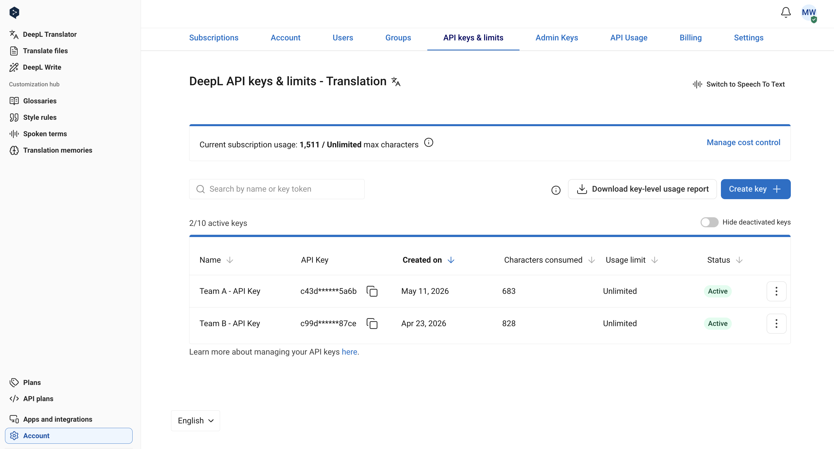
Task: Click the DeepL Write pen icon
Action: pos(14,67)
